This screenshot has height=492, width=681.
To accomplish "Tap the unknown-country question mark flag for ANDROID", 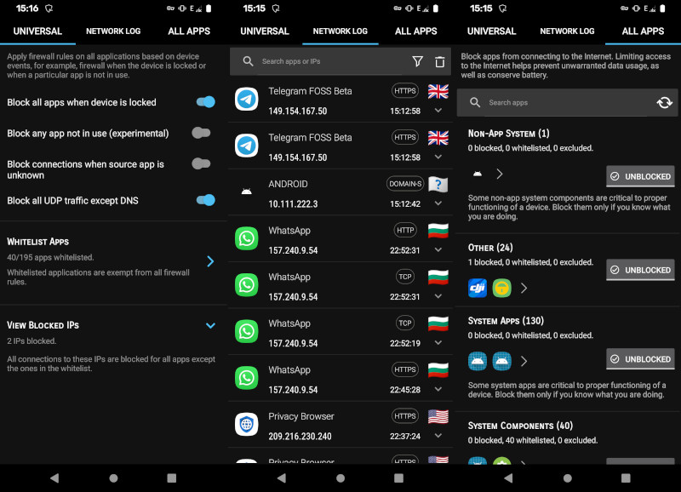I will click(438, 185).
